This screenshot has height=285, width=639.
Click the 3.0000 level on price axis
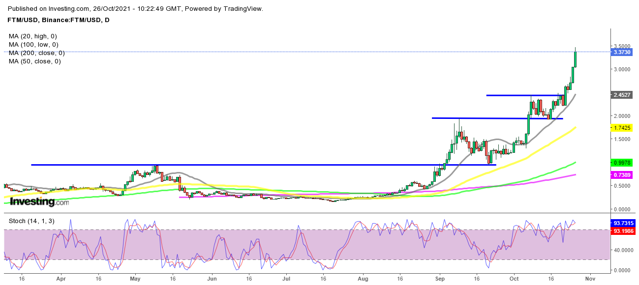[x=623, y=69]
